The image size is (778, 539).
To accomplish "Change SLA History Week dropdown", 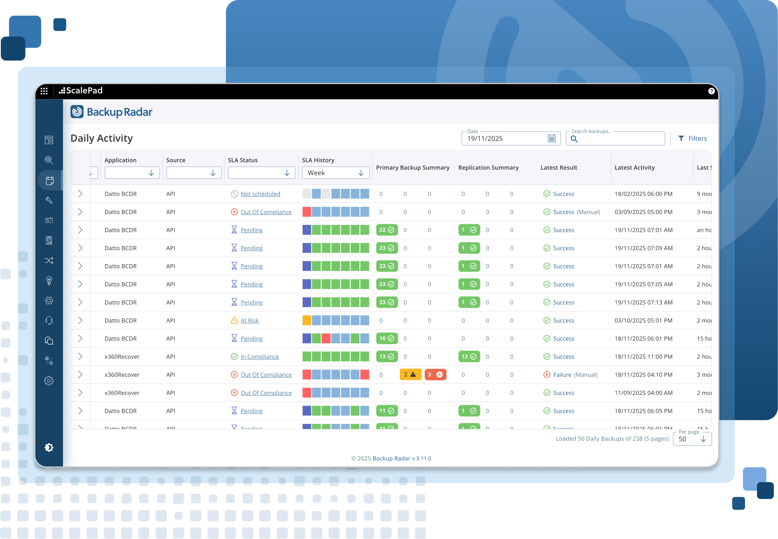I will pyautogui.click(x=336, y=173).
